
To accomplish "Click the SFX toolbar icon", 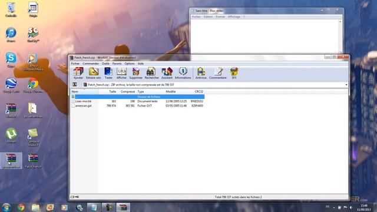I will pyautogui.click(x=234, y=73).
